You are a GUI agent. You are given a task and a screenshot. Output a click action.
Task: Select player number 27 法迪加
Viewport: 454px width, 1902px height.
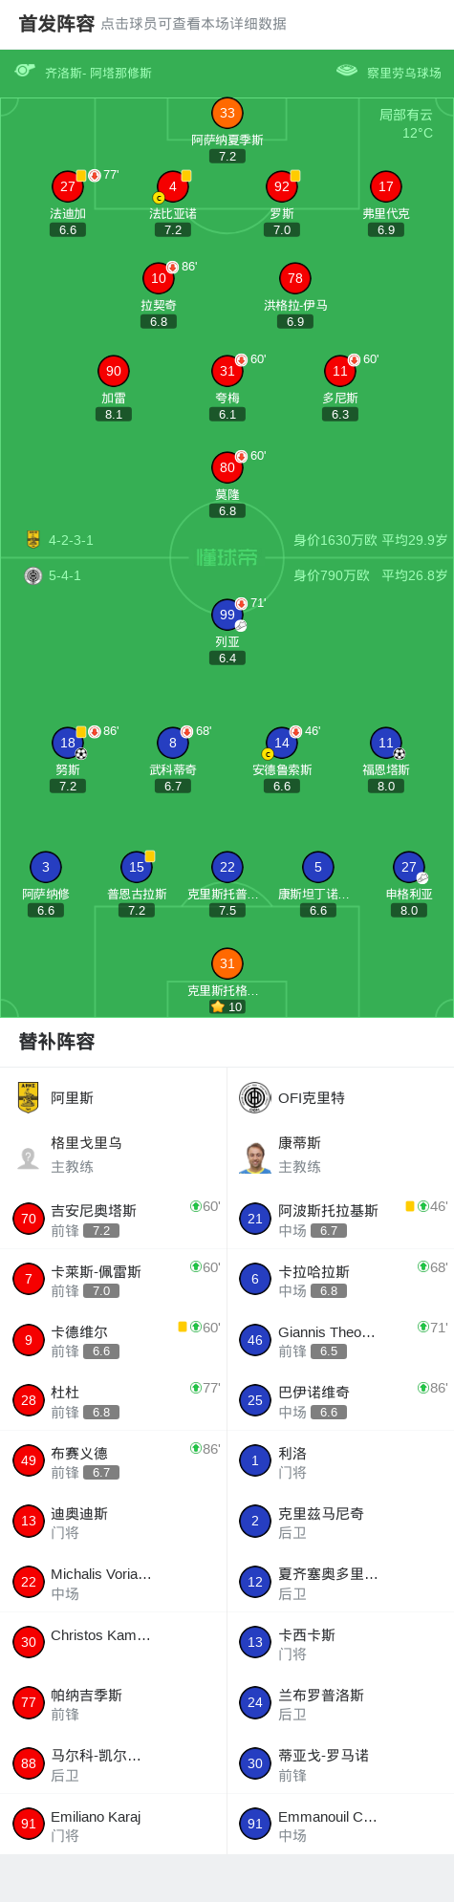(x=68, y=186)
